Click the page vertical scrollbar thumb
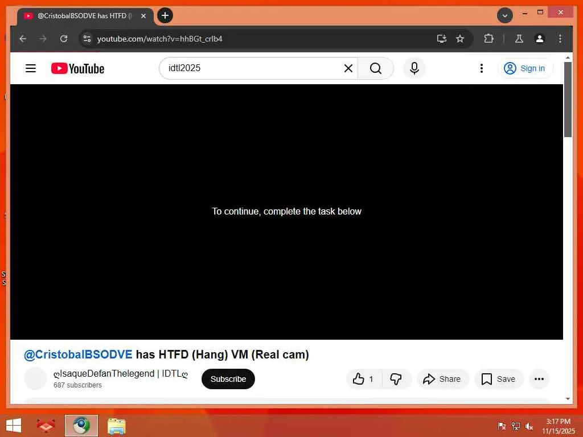 point(568,100)
